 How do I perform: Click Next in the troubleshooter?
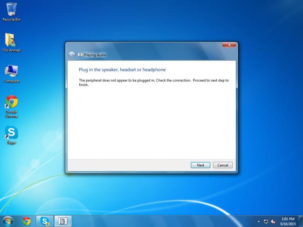click(x=200, y=165)
